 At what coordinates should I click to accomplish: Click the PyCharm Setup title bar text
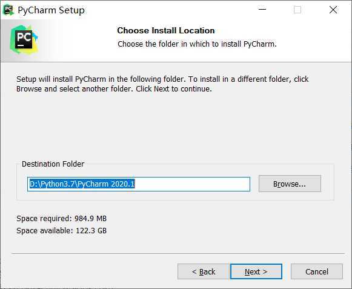[x=51, y=10]
